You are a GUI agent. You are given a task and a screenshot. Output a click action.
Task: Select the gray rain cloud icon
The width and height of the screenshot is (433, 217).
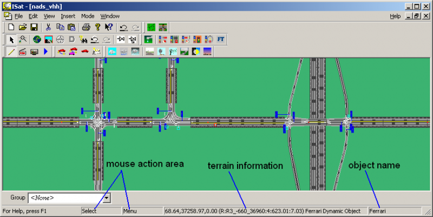(123, 51)
